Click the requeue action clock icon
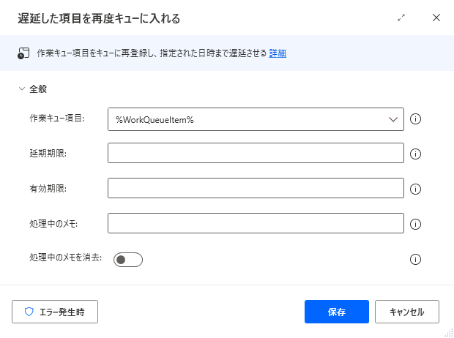 pos(23,53)
